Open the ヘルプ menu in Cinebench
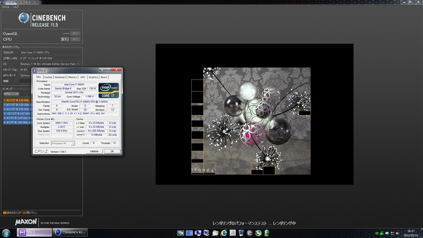 (15, 7)
